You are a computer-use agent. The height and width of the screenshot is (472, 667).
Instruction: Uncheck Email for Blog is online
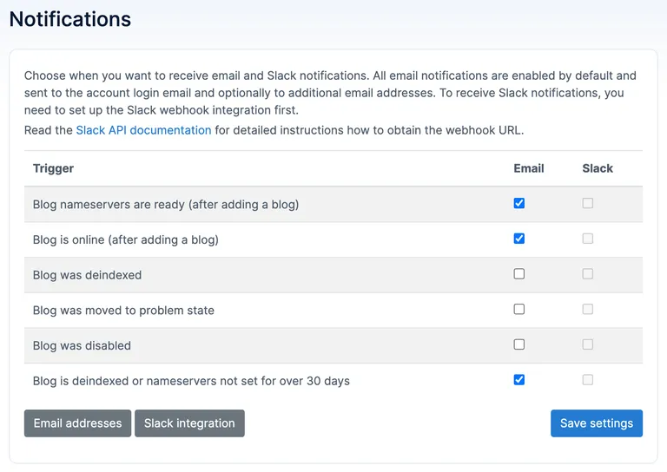point(519,239)
